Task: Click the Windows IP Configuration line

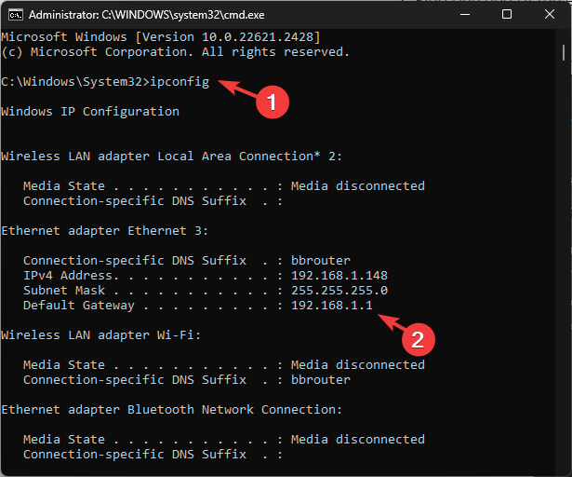Action: pyautogui.click(x=90, y=112)
